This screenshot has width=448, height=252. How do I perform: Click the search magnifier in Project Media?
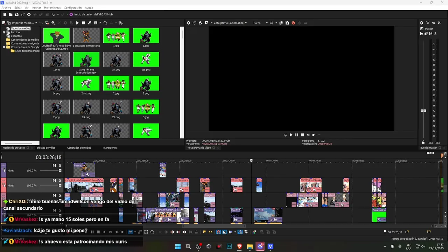click(x=105, y=23)
